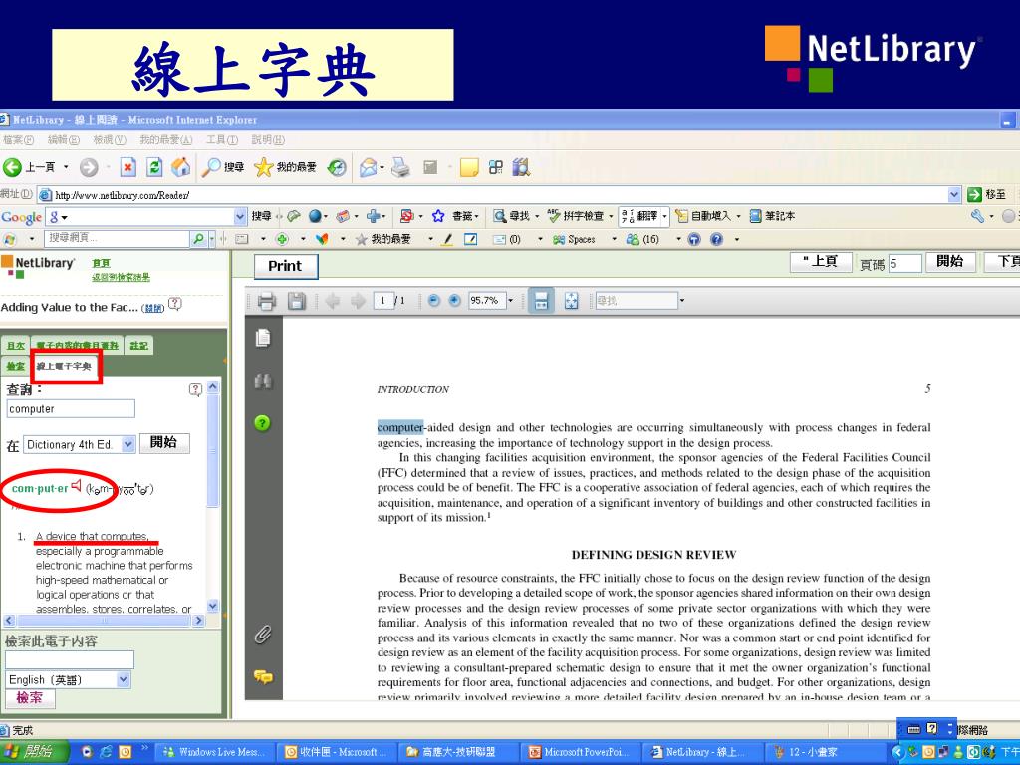Image resolution: width=1020 pixels, height=765 pixels.
Task: Open the 我的最愛 Favorites menu
Action: (x=166, y=139)
